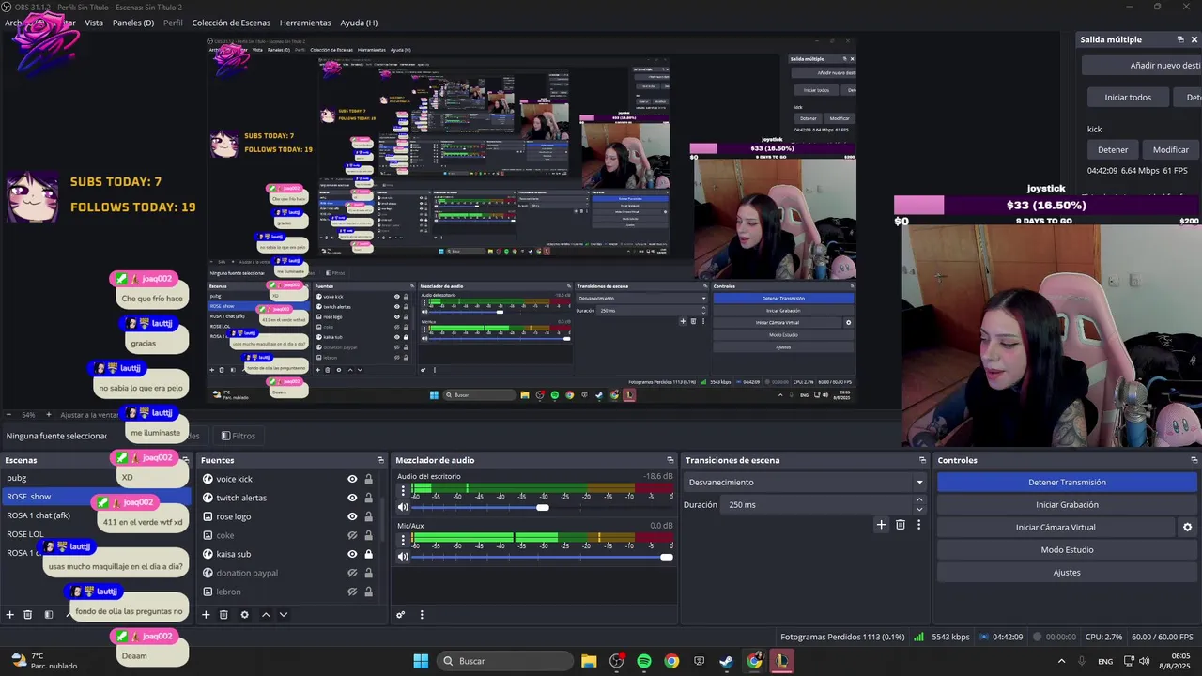Delete selected scene with trash icon
1202x676 pixels.
pos(27,615)
